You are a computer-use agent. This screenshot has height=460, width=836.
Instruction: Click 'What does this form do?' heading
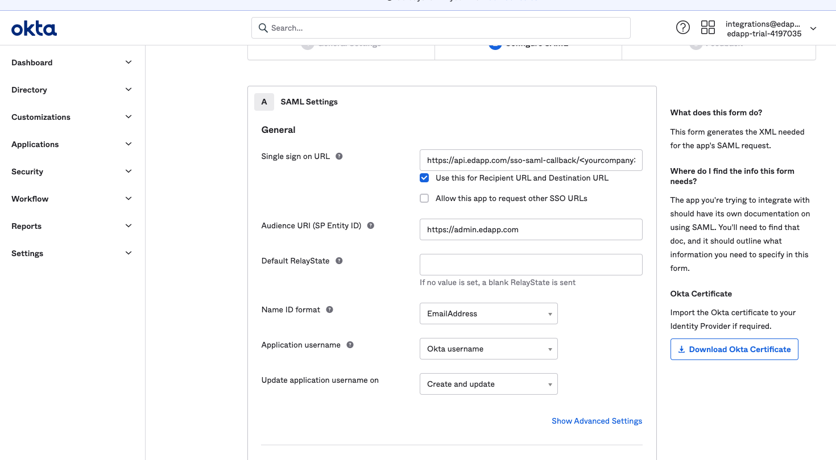pyautogui.click(x=716, y=112)
